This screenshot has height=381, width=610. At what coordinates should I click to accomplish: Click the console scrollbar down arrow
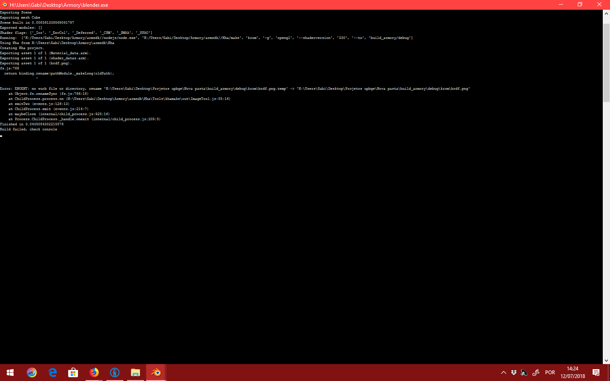click(606, 360)
